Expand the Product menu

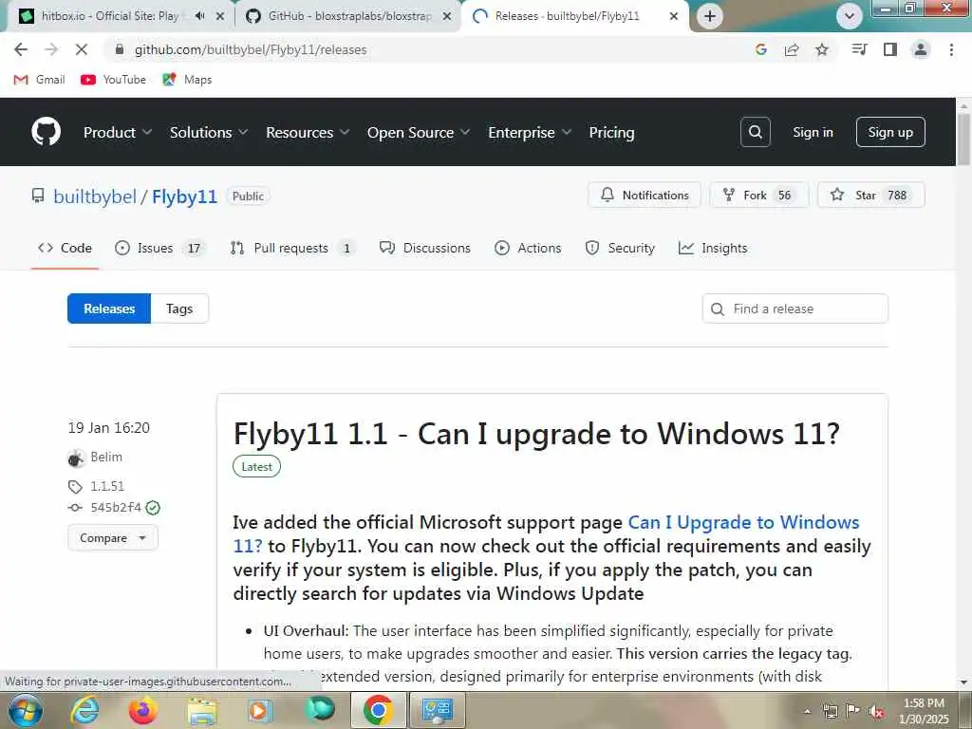click(x=117, y=132)
